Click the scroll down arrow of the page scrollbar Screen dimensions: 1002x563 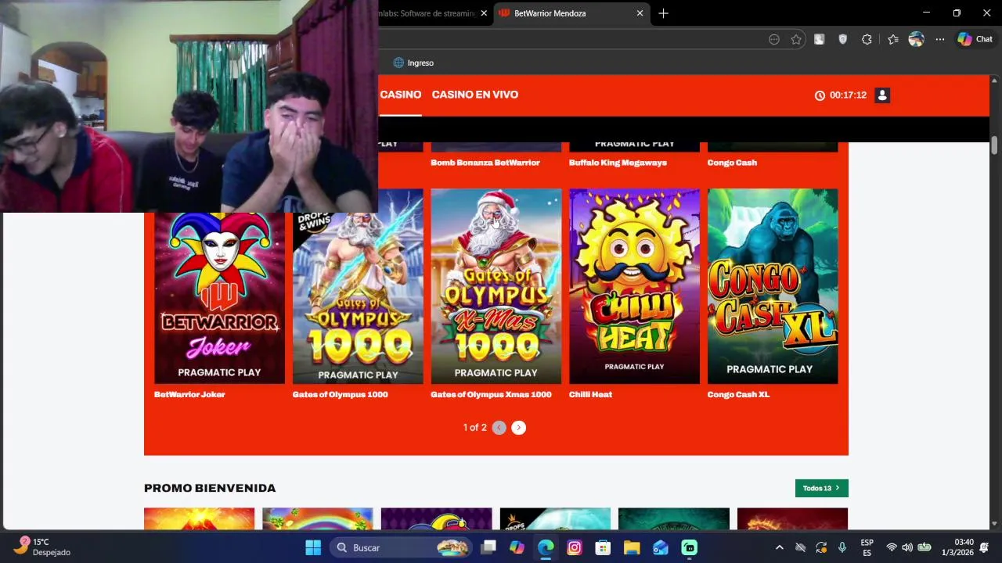pyautogui.click(x=994, y=524)
